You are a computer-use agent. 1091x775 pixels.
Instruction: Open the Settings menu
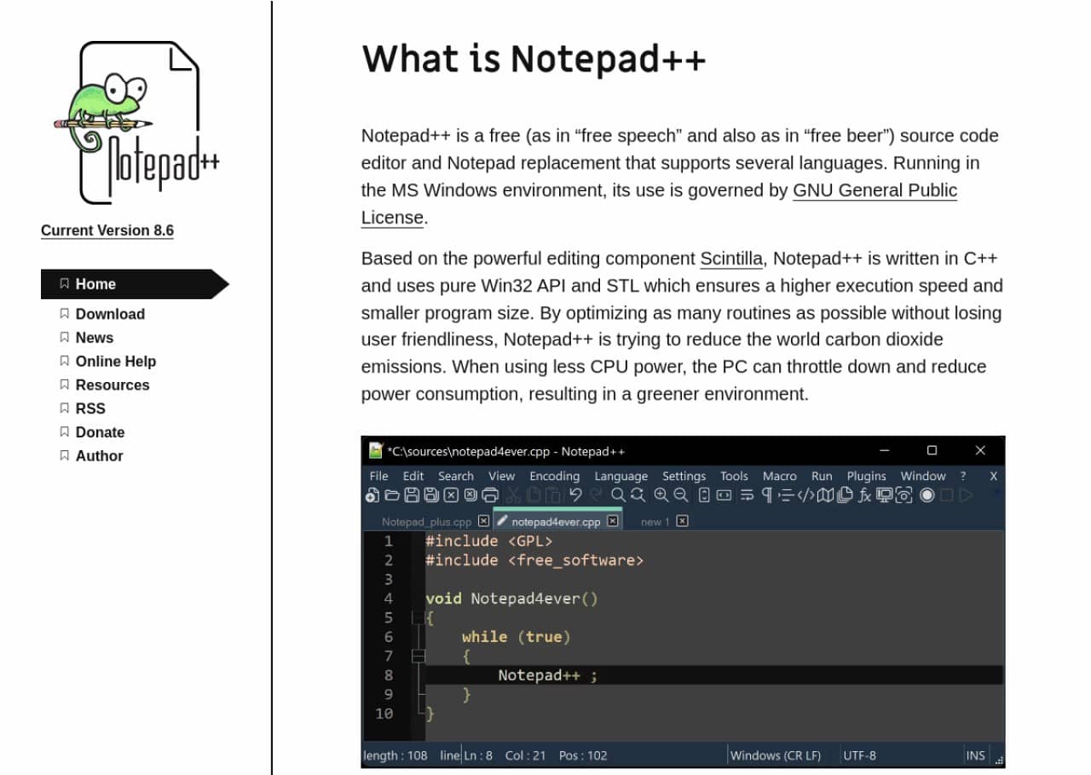point(684,476)
